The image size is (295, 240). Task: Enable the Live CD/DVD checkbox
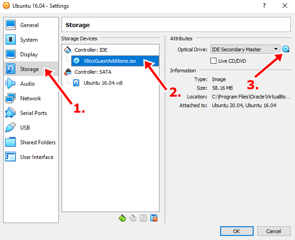pyautogui.click(x=213, y=61)
